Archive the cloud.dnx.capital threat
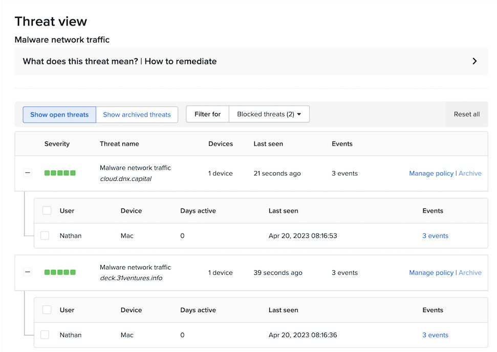The height and width of the screenshot is (352, 497). pos(470,173)
